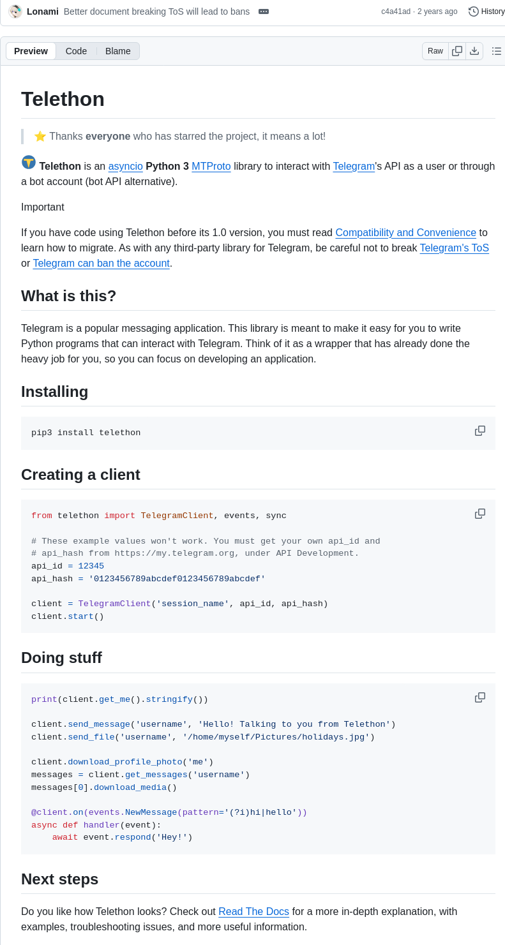Open the Read The Docs link

coord(253,912)
